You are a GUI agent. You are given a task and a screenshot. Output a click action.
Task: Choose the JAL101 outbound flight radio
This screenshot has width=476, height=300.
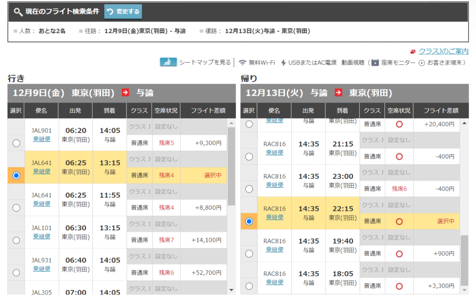coord(16,240)
